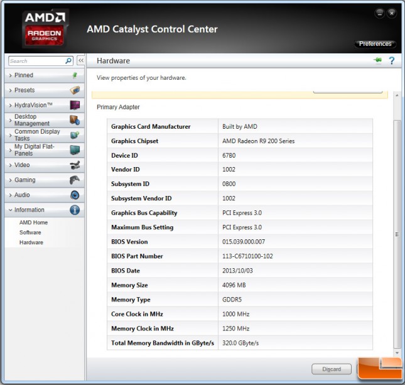The height and width of the screenshot is (385, 405).
Task: Open AMD Home under Information
Action: click(x=33, y=222)
